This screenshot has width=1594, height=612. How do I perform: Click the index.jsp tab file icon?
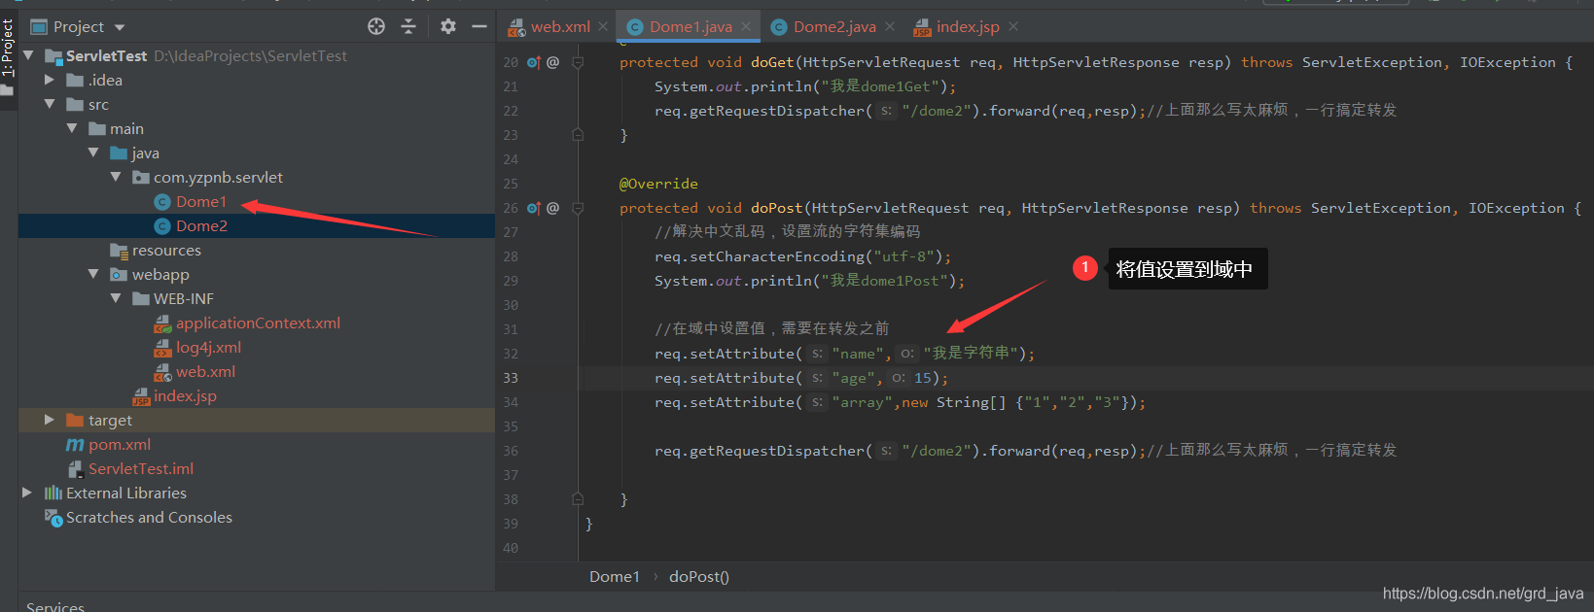pyautogui.click(x=922, y=27)
